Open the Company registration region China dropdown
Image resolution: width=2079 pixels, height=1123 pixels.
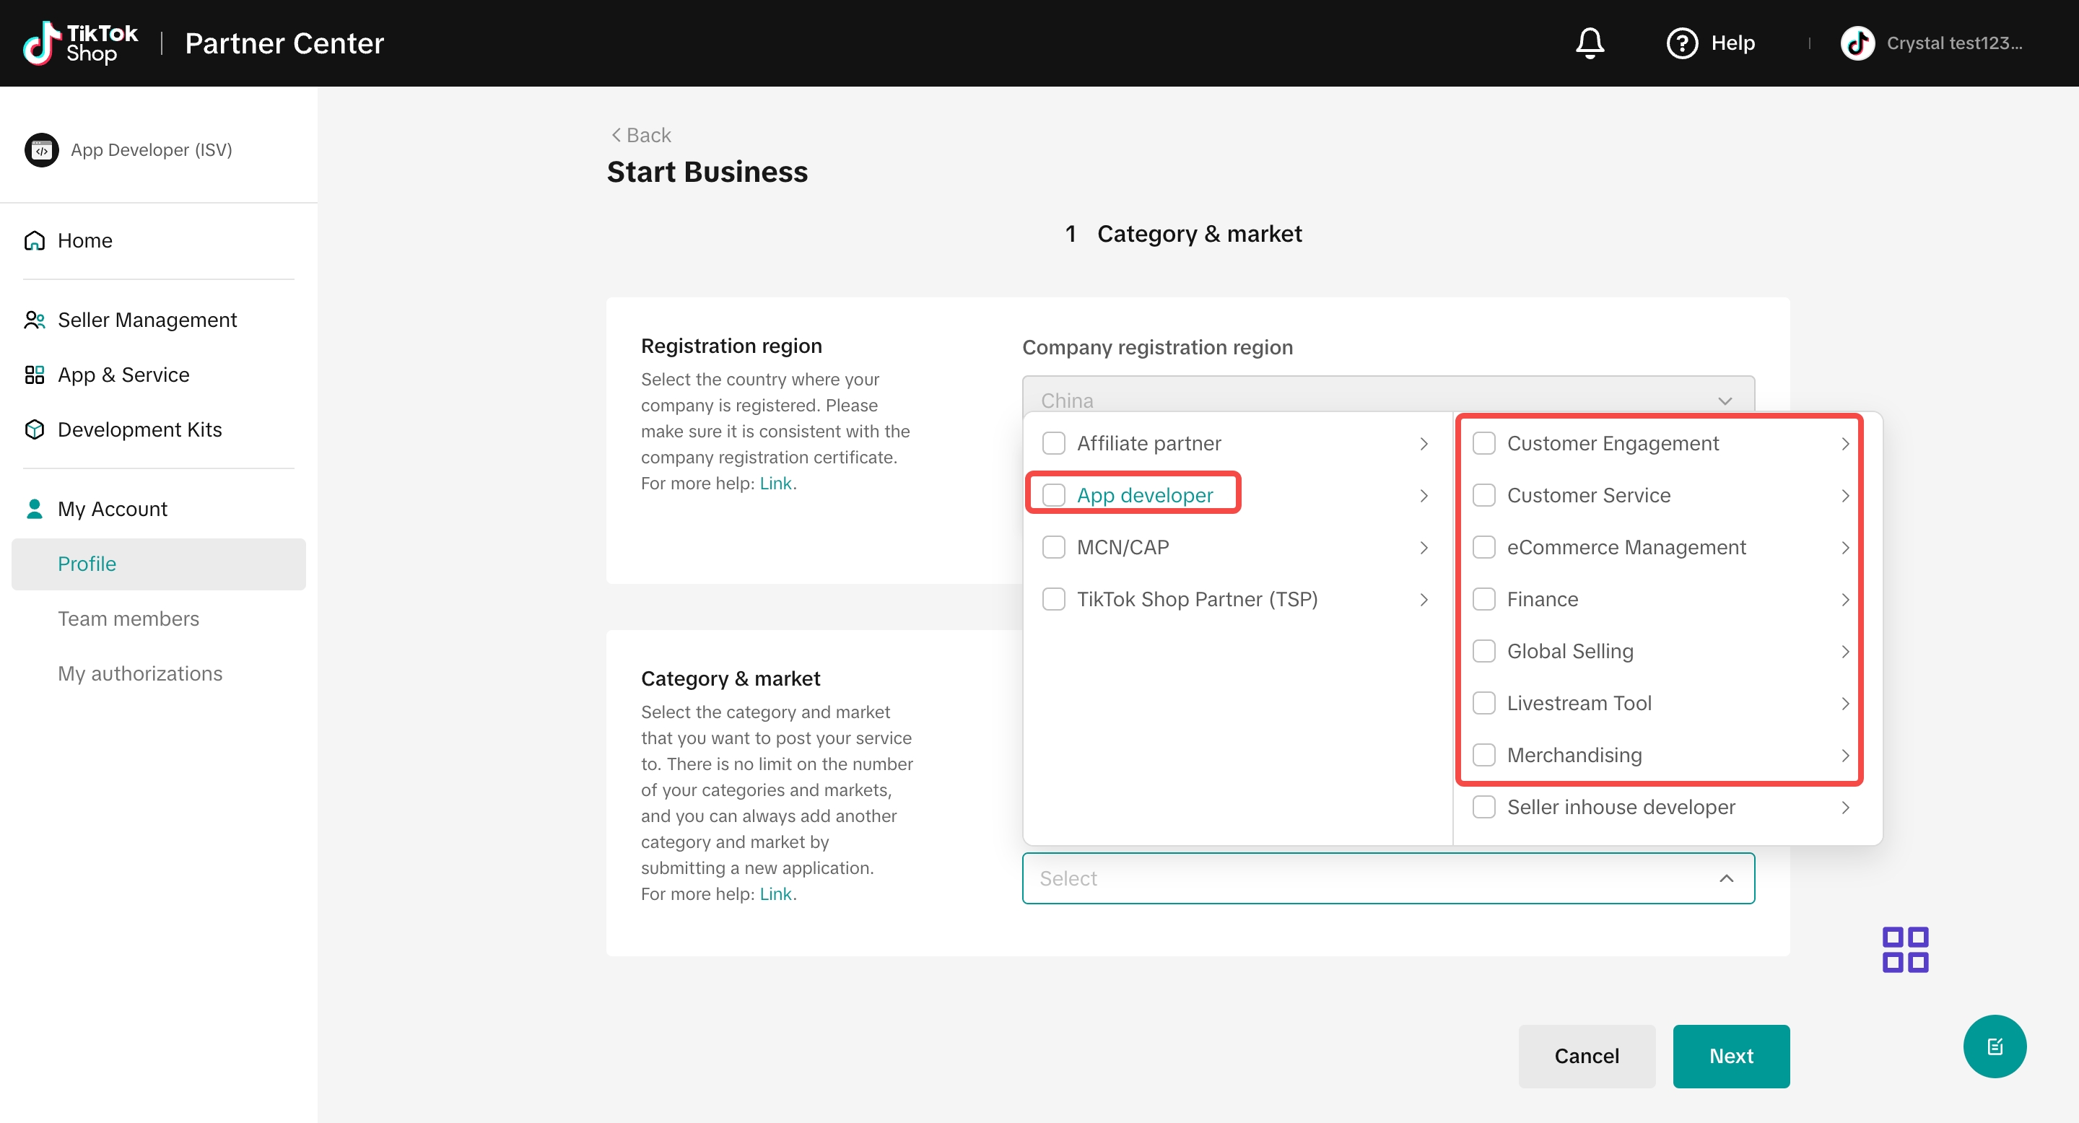[1387, 396]
